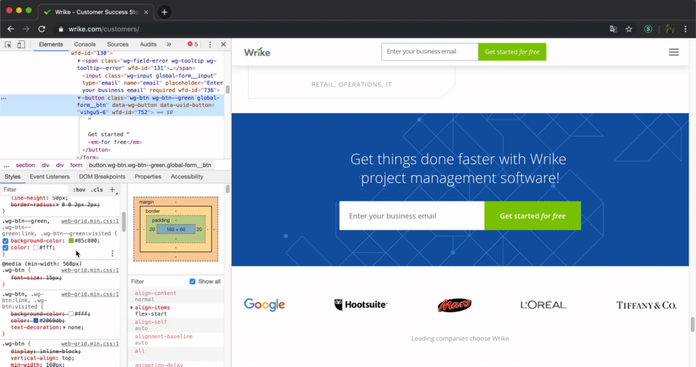
Task: Open the Elements DevTools tab
Action: point(51,44)
